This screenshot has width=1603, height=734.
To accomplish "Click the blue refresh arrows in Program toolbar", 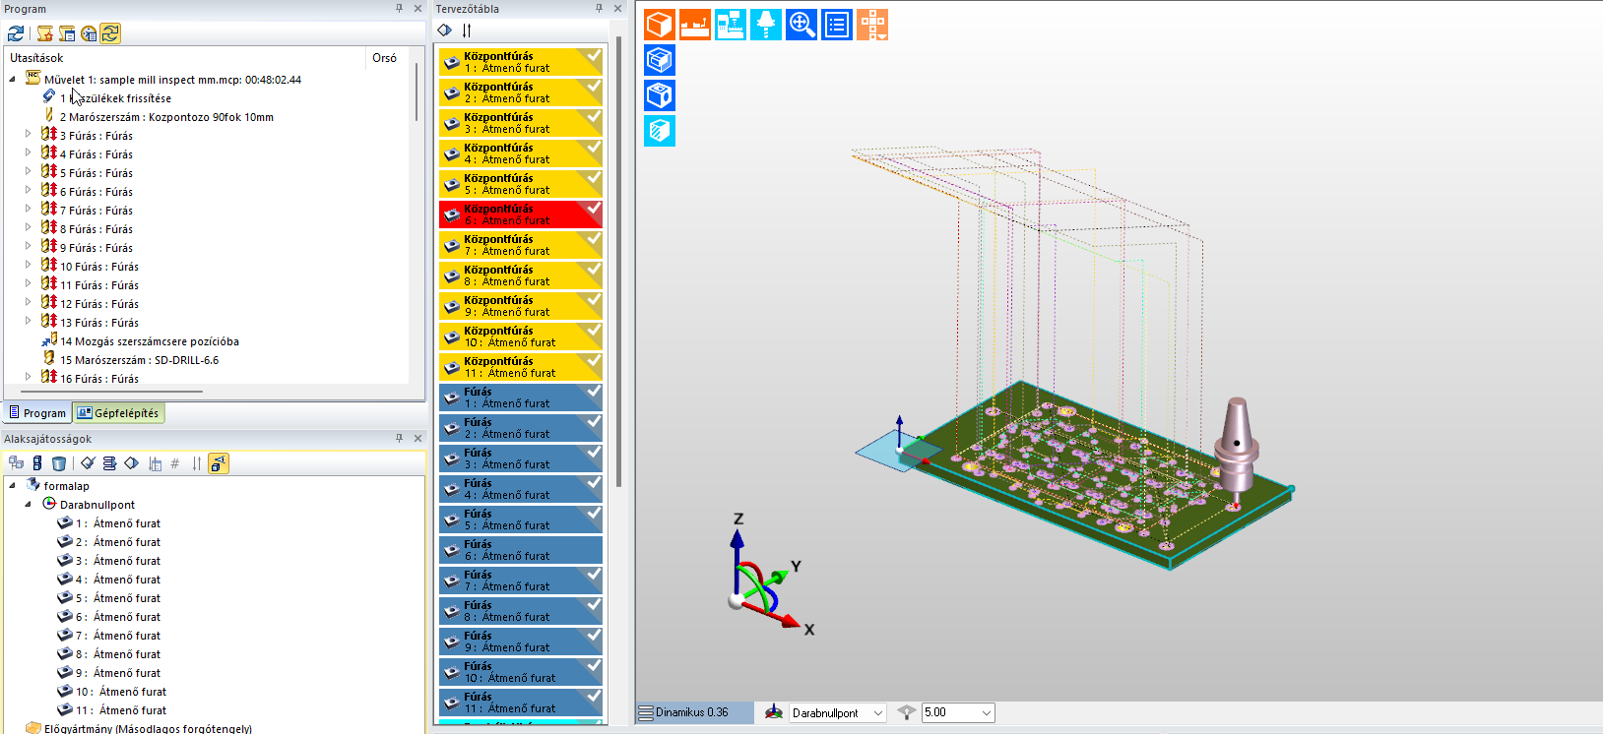I will tap(16, 33).
